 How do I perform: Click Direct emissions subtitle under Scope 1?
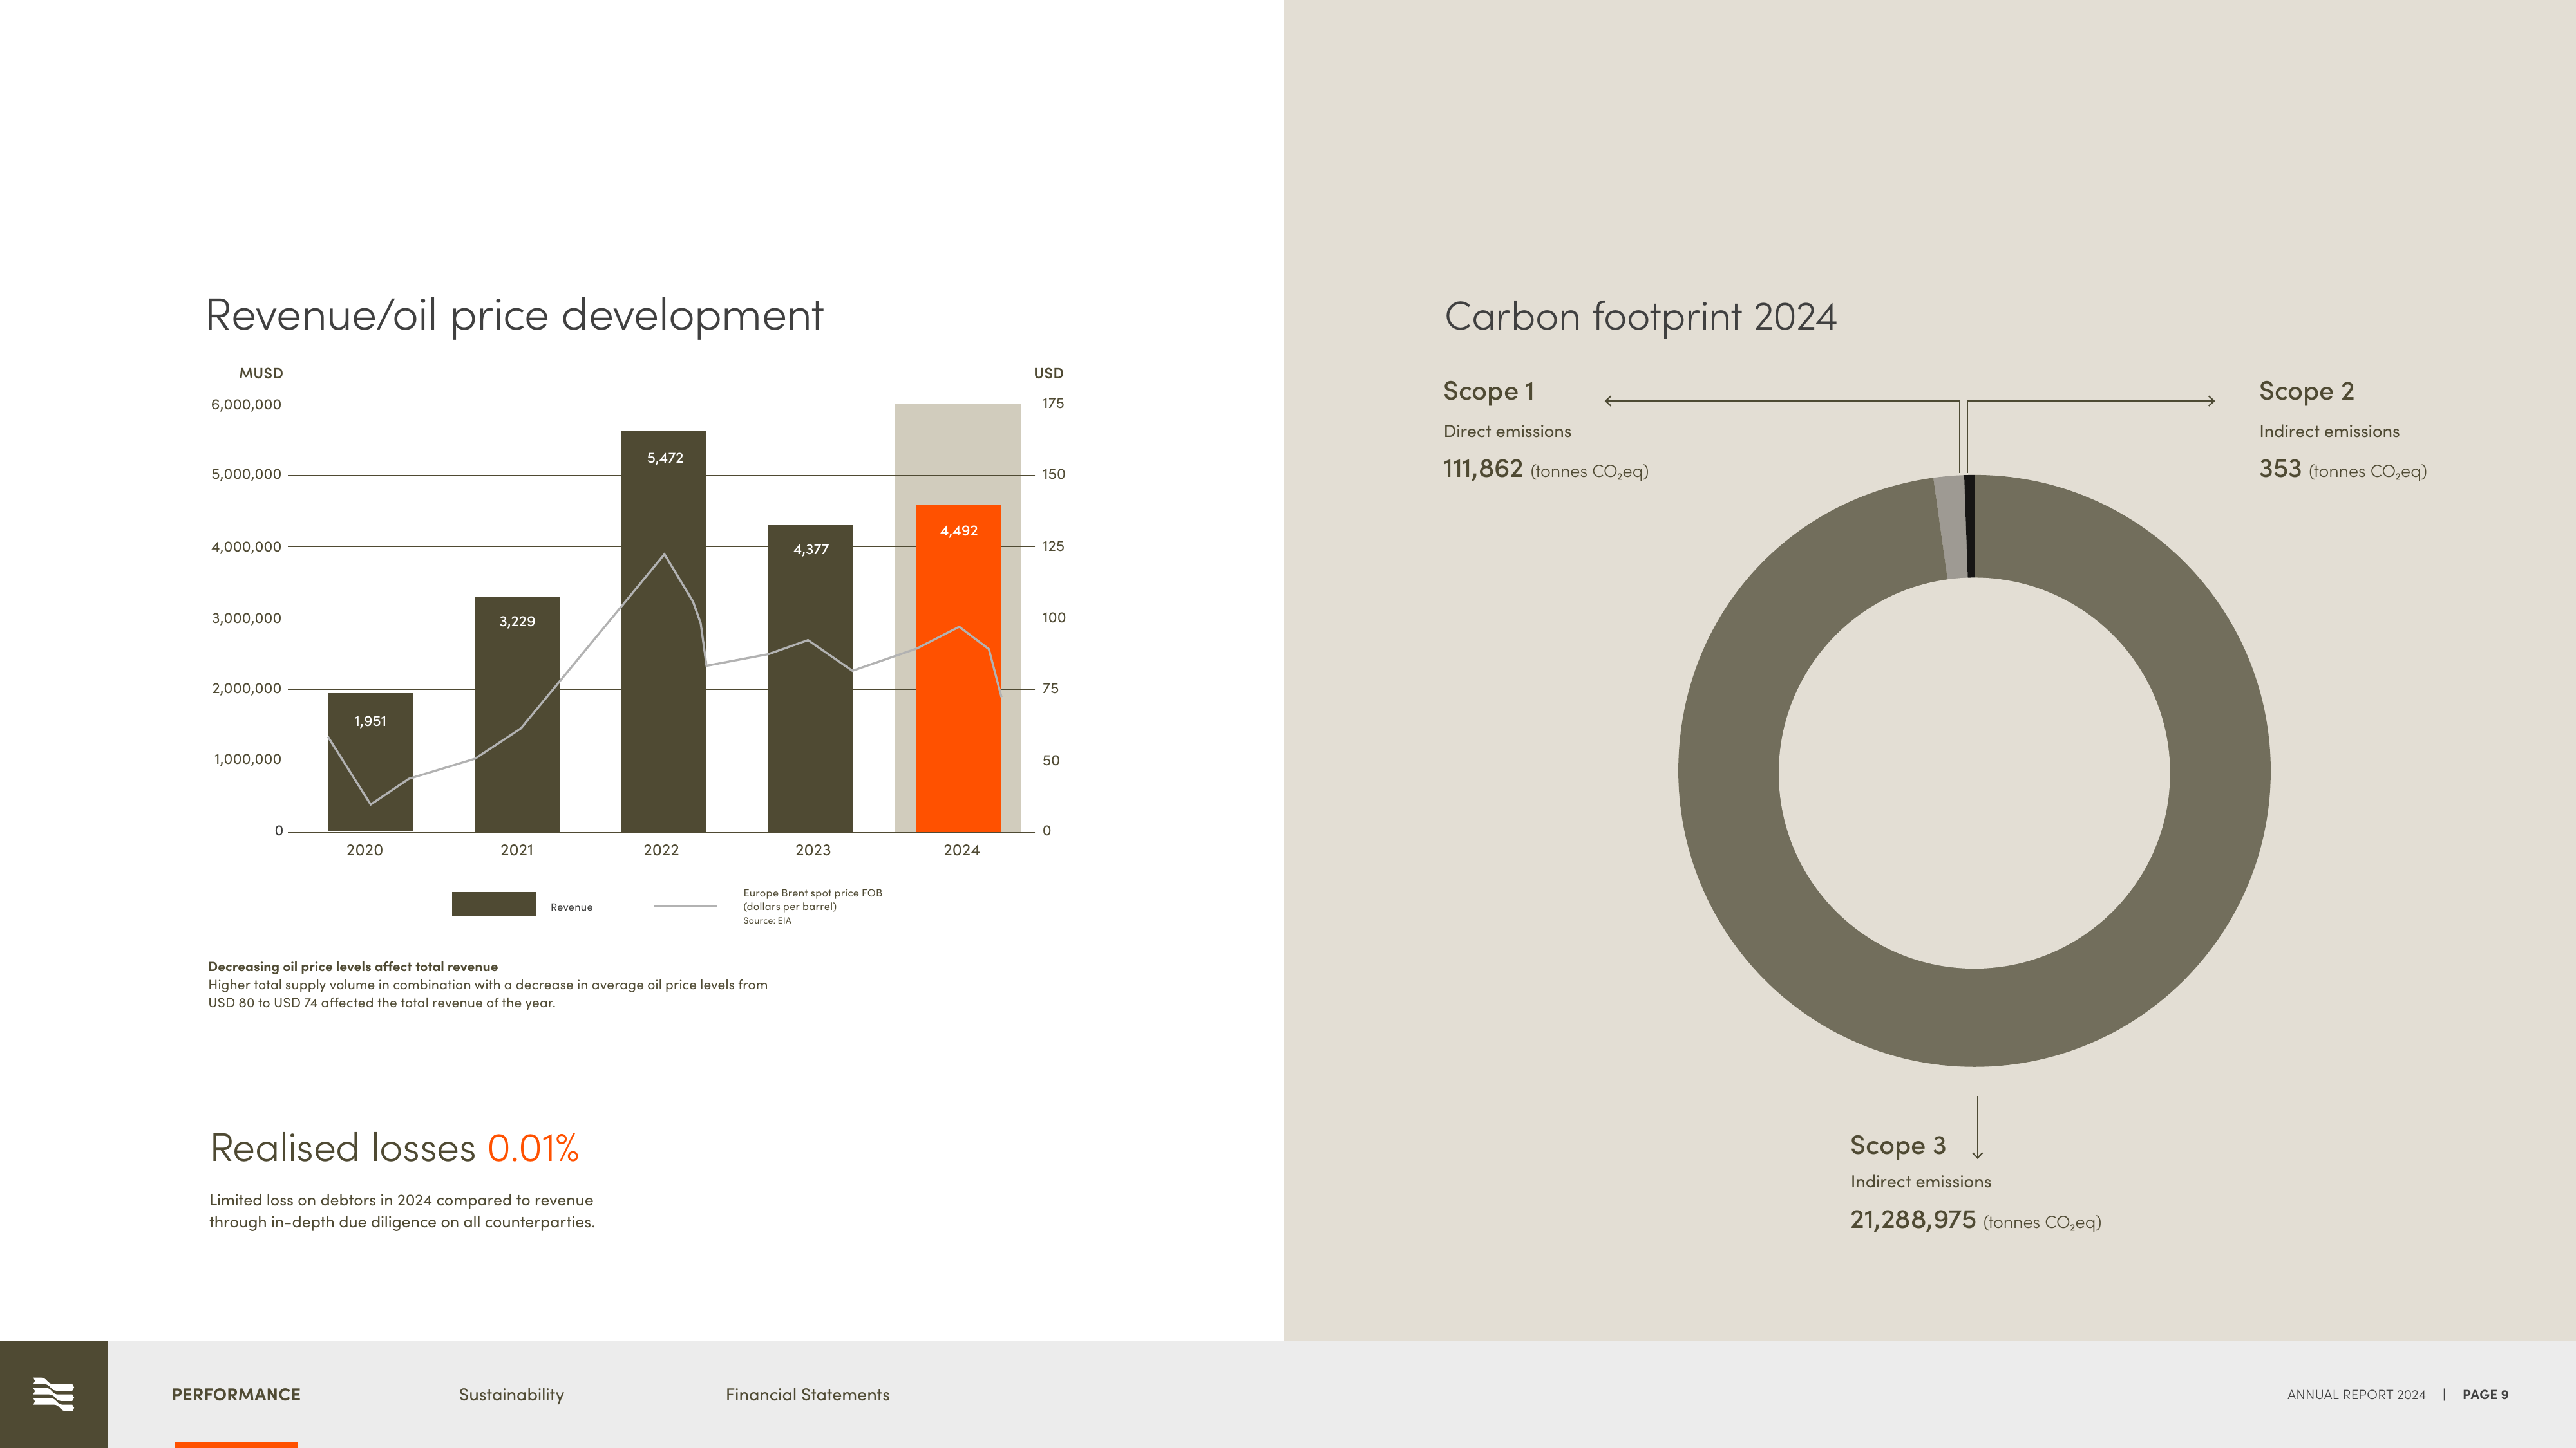1507,432
